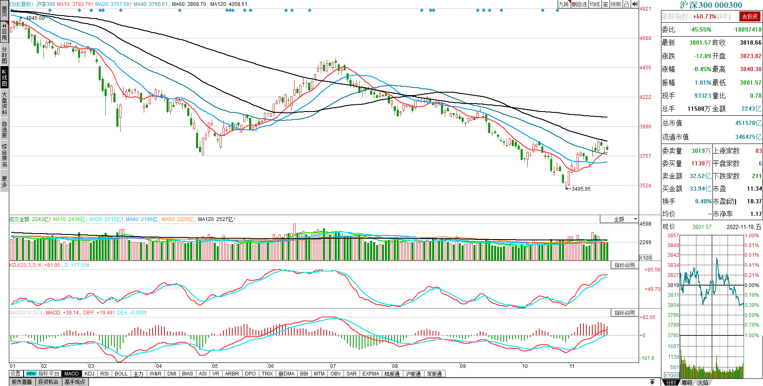Toggle the 预测 prediction overlay

[616, 4]
